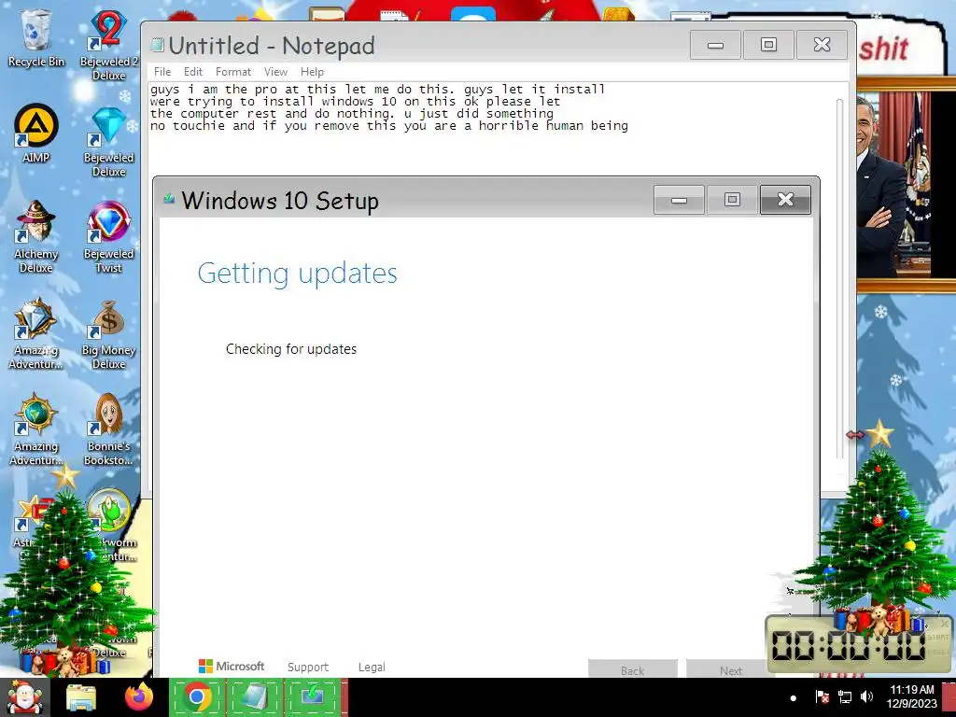This screenshot has width=956, height=717.
Task: Close the Untitled Notepad window
Action: pos(822,45)
